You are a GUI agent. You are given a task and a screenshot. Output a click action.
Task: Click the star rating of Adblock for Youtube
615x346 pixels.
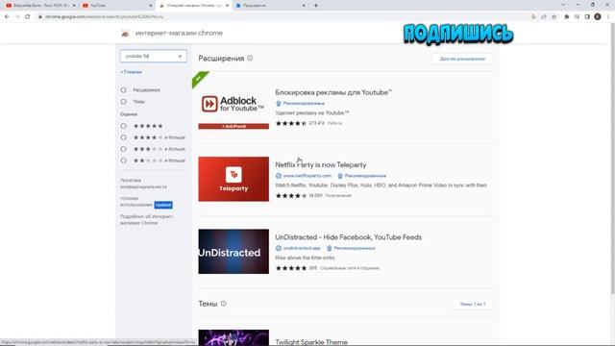(291, 123)
